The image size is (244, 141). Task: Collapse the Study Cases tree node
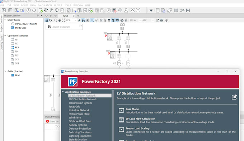tap(5, 20)
